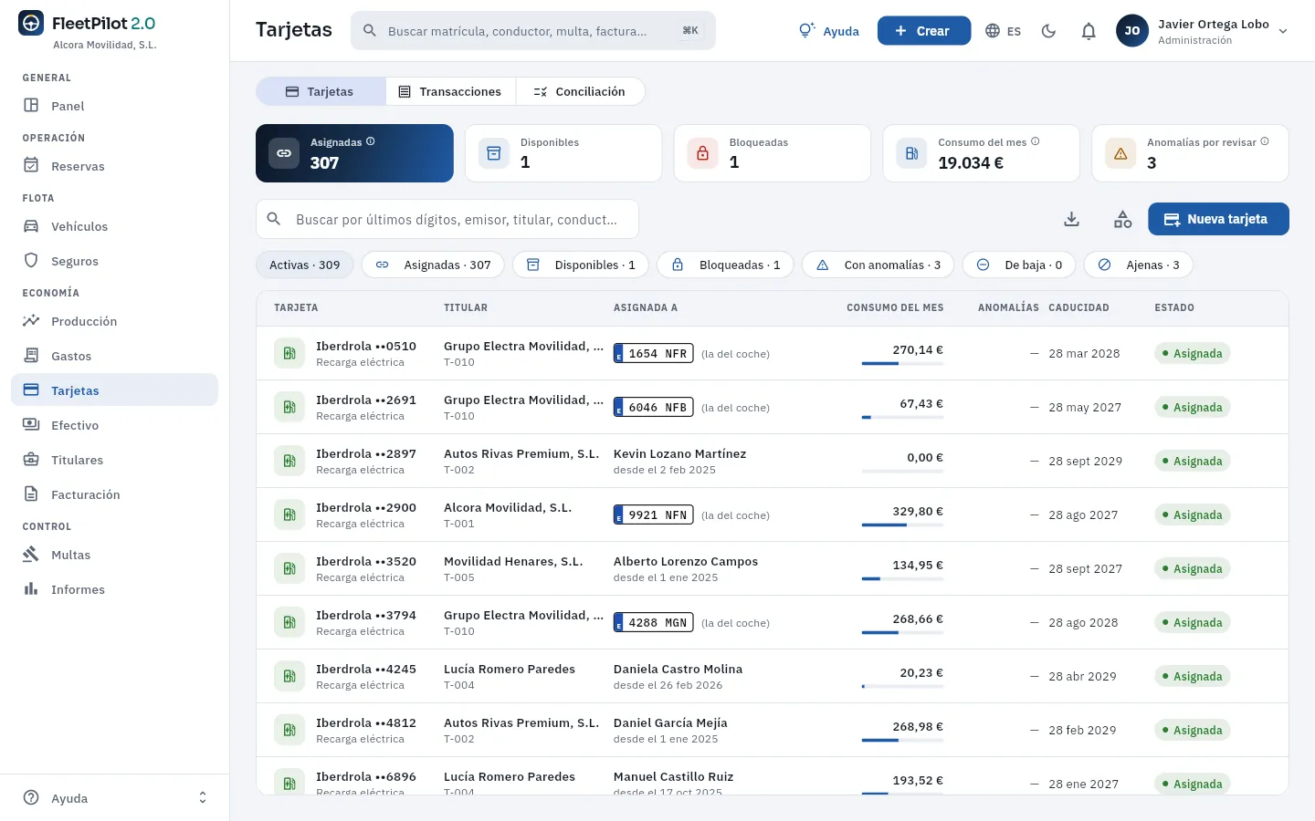Filter by Disponibles · 1 chip

581,265
